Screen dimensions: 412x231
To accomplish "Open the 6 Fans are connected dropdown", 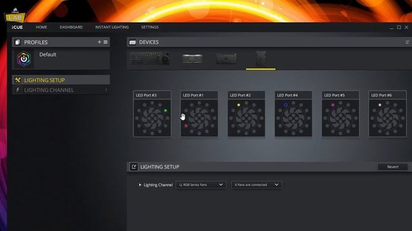I will [256, 185].
